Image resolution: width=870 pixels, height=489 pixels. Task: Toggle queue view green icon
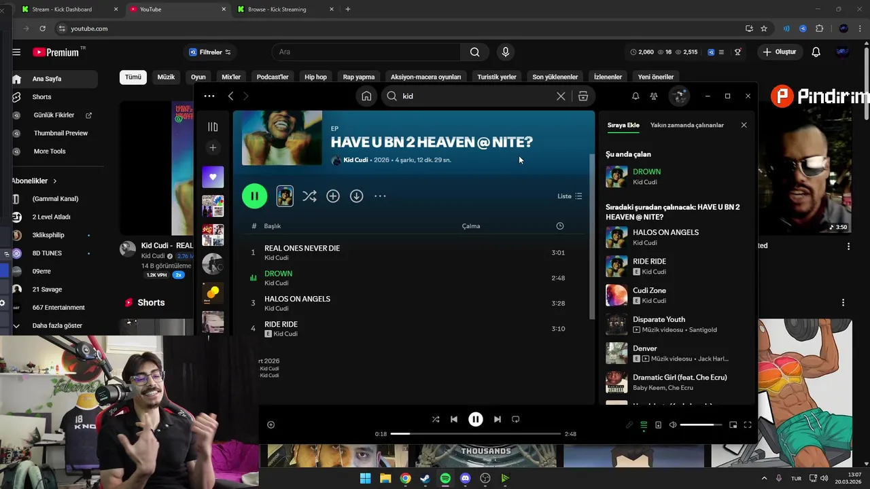(x=644, y=425)
